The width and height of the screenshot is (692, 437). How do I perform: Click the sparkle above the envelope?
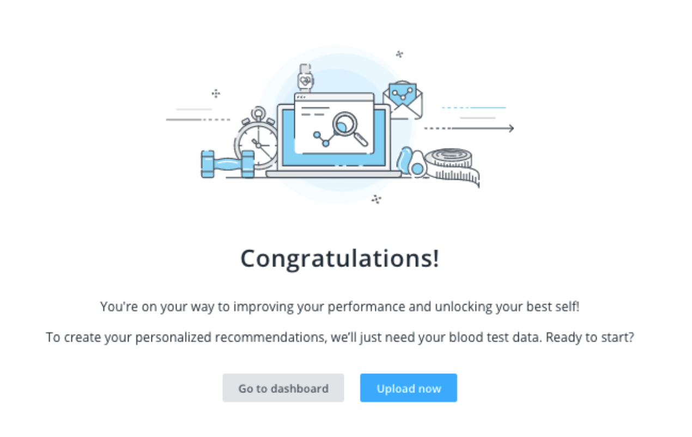tap(398, 53)
